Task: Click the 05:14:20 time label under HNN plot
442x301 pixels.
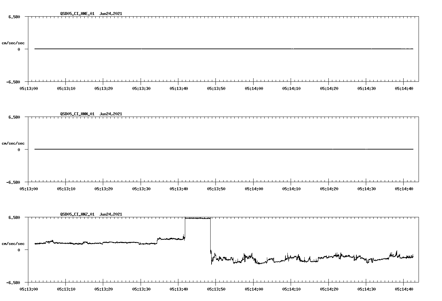Action: [x=329, y=189]
